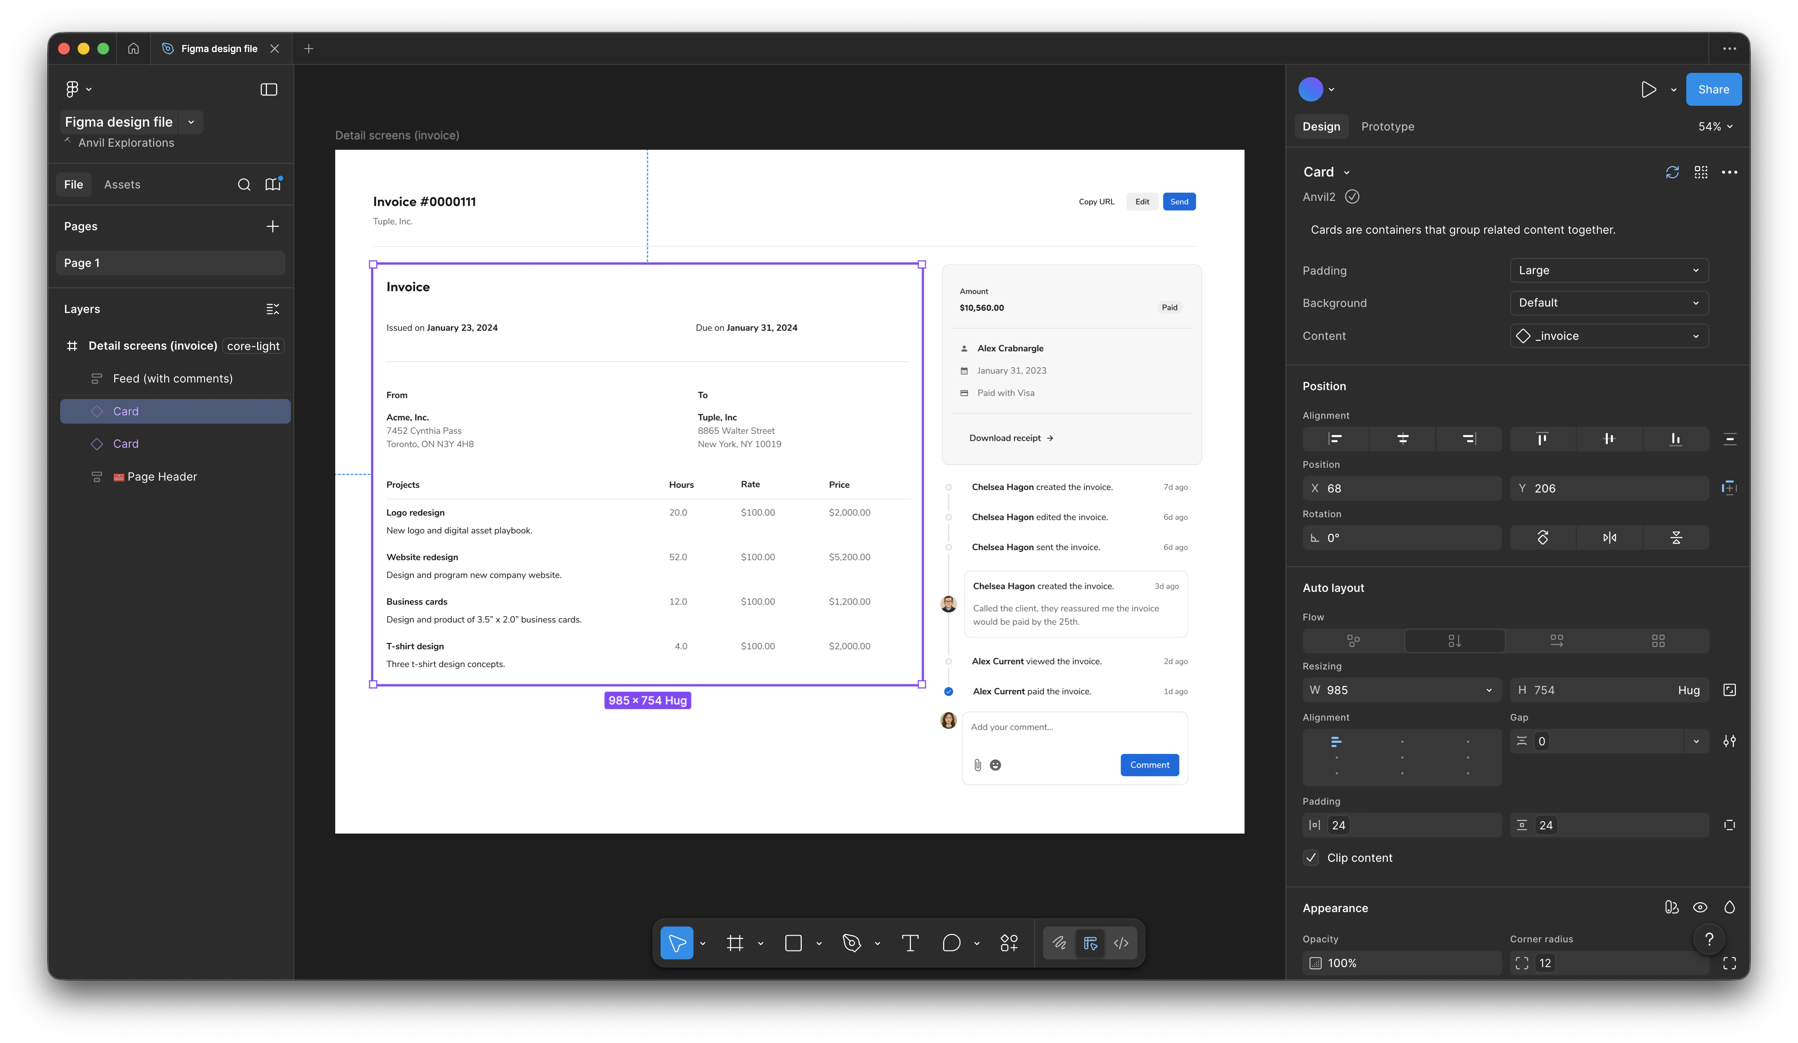Click Send button on invoice
Screen dimensions: 1798x1043
tap(1179, 202)
